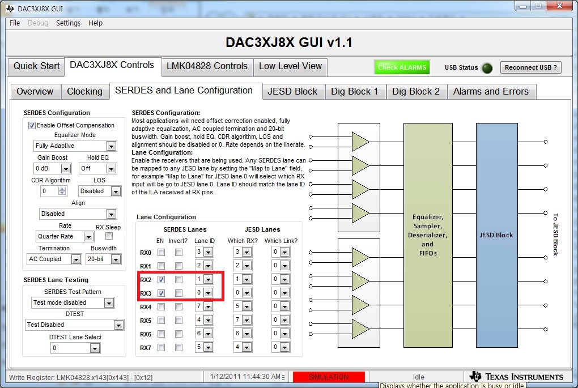This screenshot has height=388, width=578.
Task: Open the RX0 Which Link? dropdown
Action: 284,253
